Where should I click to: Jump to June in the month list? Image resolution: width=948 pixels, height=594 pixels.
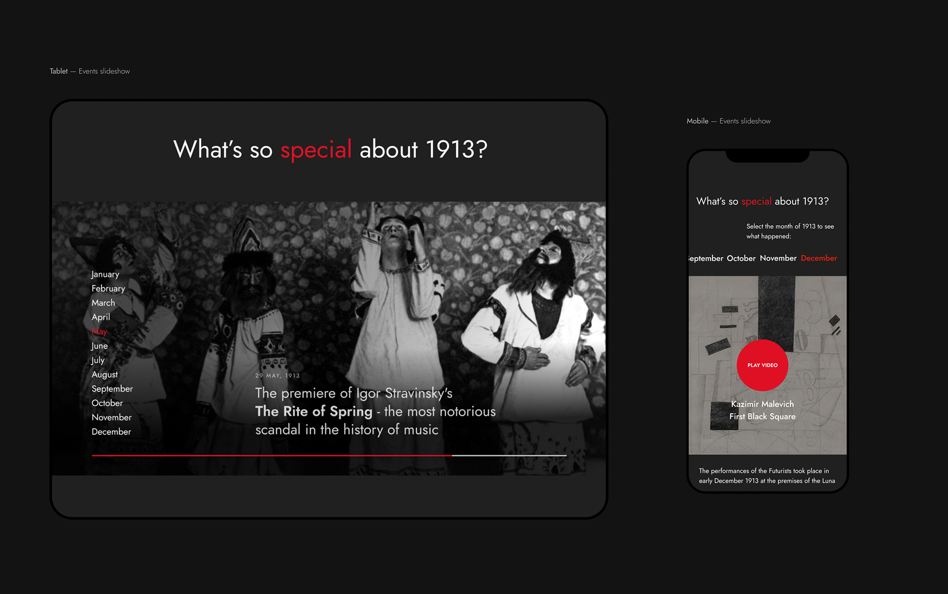point(100,346)
